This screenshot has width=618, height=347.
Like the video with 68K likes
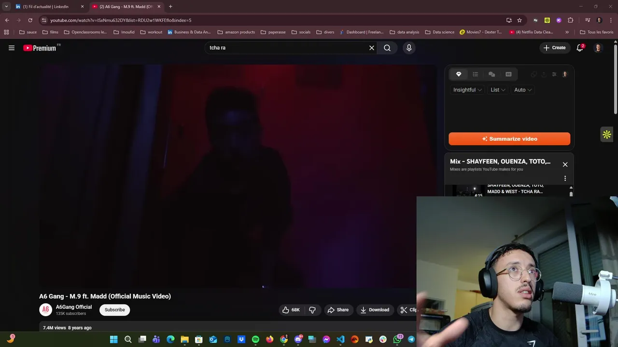click(x=291, y=310)
